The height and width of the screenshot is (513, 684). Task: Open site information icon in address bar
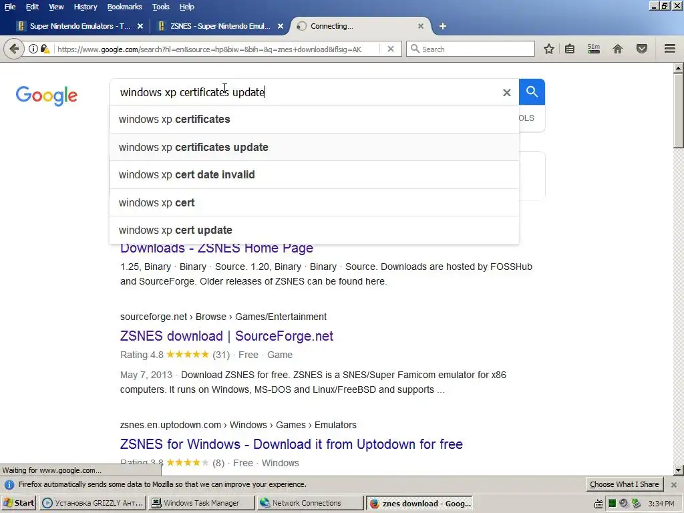[33, 49]
